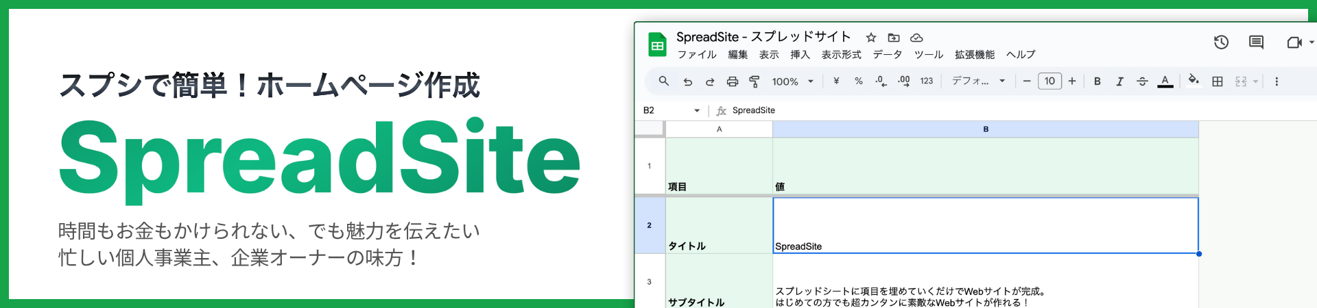Viewport: 1317px width, 308px height.
Task: Select column B header
Action: pyautogui.click(x=986, y=129)
